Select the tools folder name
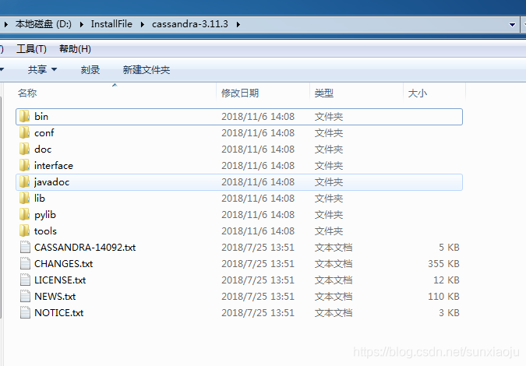The height and width of the screenshot is (366, 526). [x=45, y=231]
